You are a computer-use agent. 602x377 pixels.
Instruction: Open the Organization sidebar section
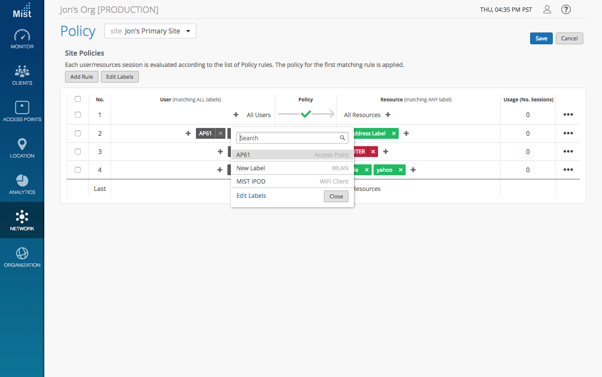tap(22, 257)
